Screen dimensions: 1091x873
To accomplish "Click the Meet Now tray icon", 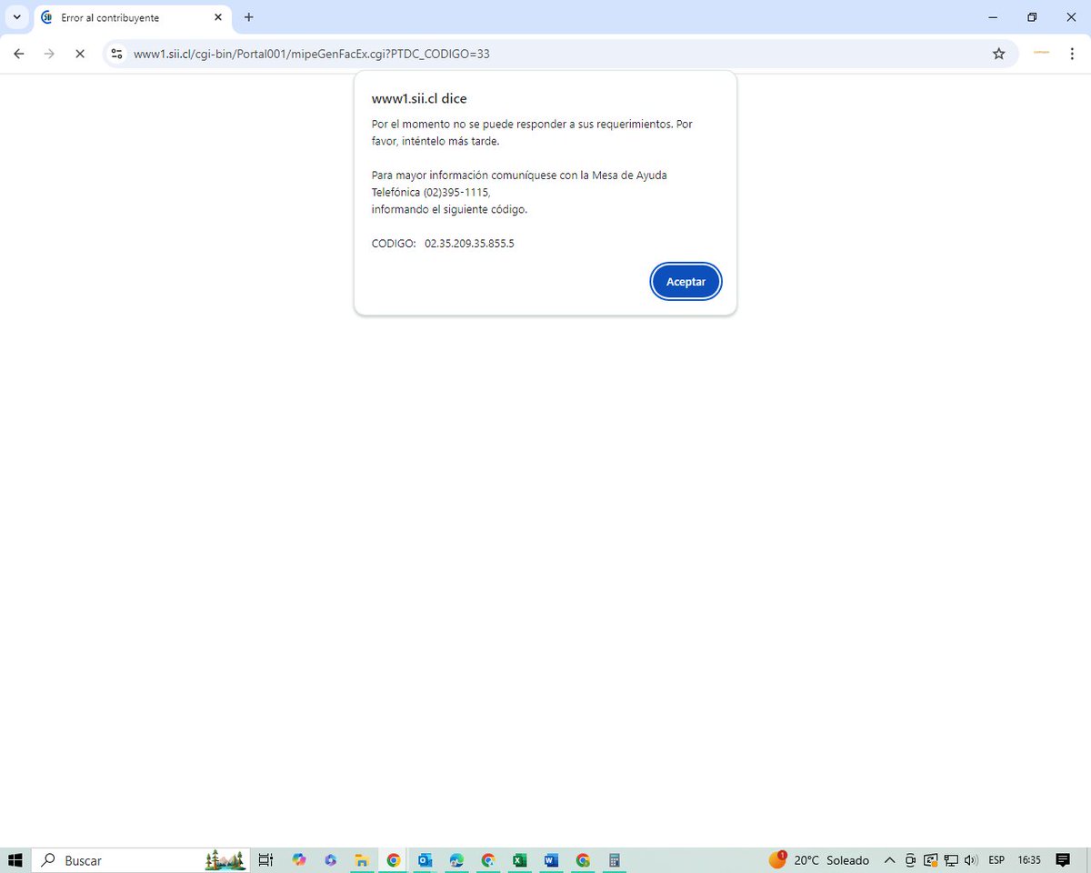I will (910, 859).
